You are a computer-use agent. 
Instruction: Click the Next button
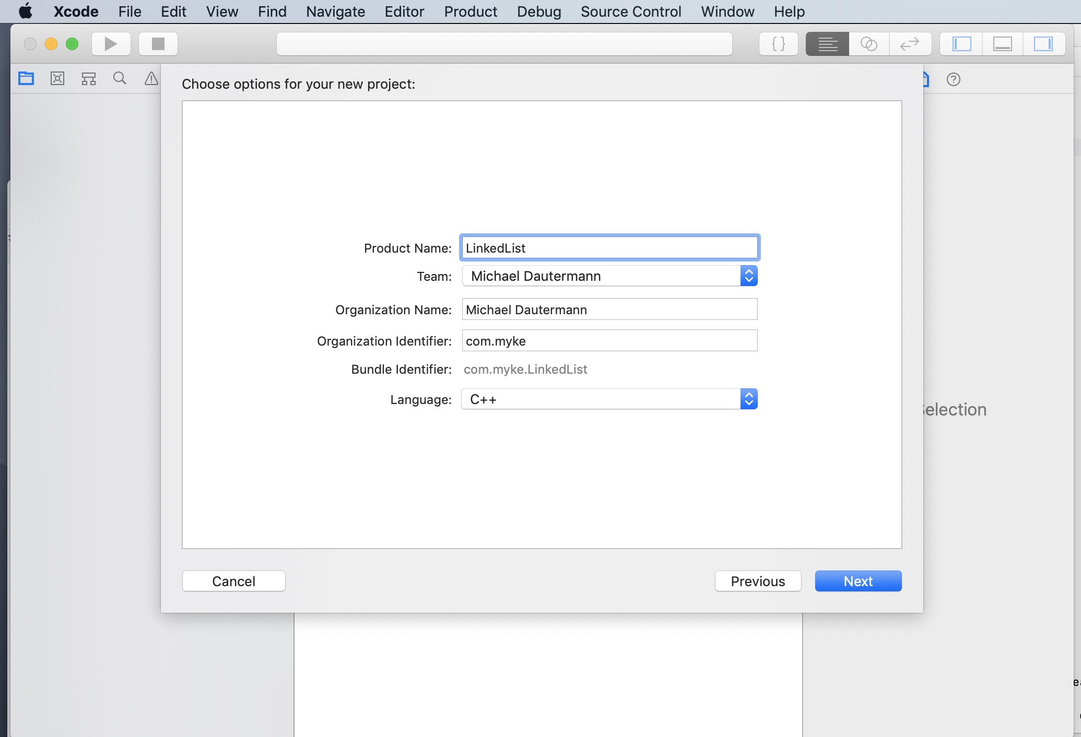(x=858, y=581)
